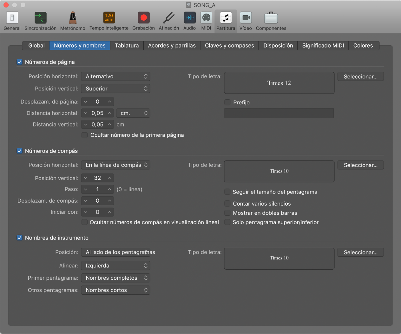Disable the Números de página checkbox
401x334 pixels.
[x=20, y=62]
